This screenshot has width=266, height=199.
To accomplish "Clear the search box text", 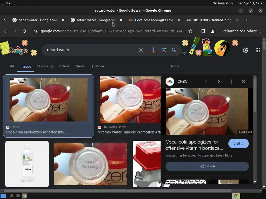I will click(x=141, y=50).
